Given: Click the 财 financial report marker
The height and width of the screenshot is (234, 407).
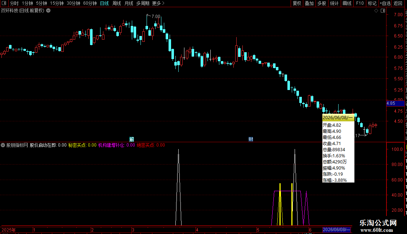Looking at the screenshot, I should coord(251,139).
